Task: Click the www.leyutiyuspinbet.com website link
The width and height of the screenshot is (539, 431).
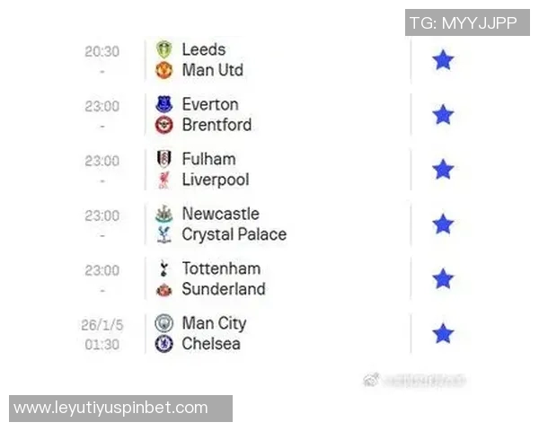Action: point(110,409)
